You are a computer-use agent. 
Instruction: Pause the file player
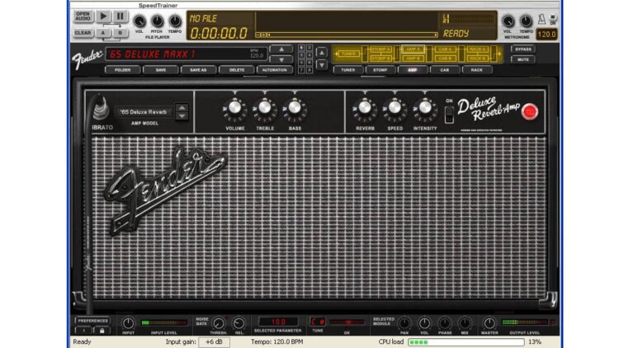(x=120, y=16)
